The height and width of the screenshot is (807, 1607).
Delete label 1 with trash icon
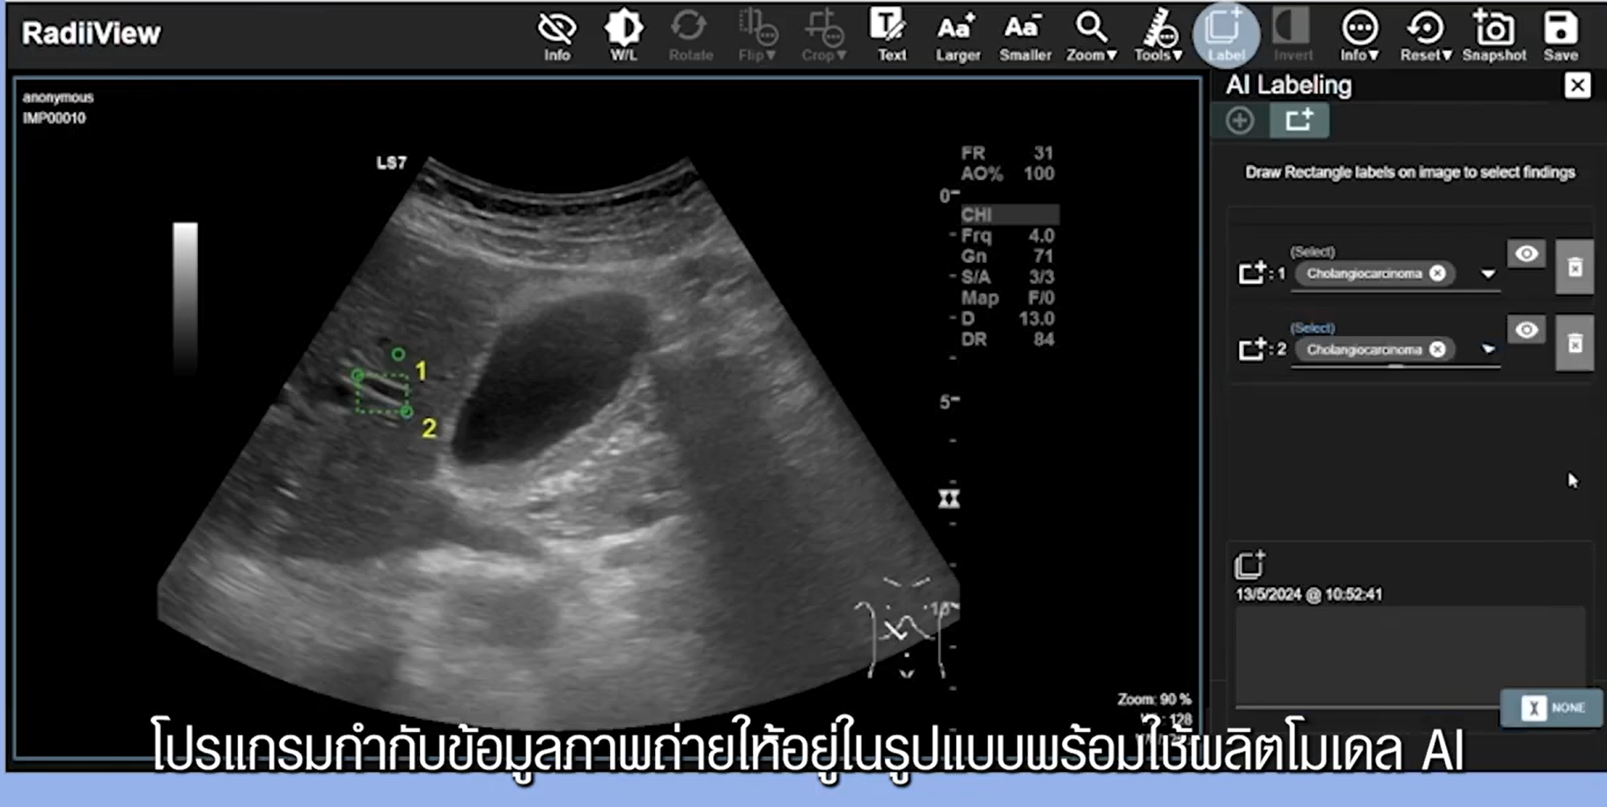tap(1574, 267)
